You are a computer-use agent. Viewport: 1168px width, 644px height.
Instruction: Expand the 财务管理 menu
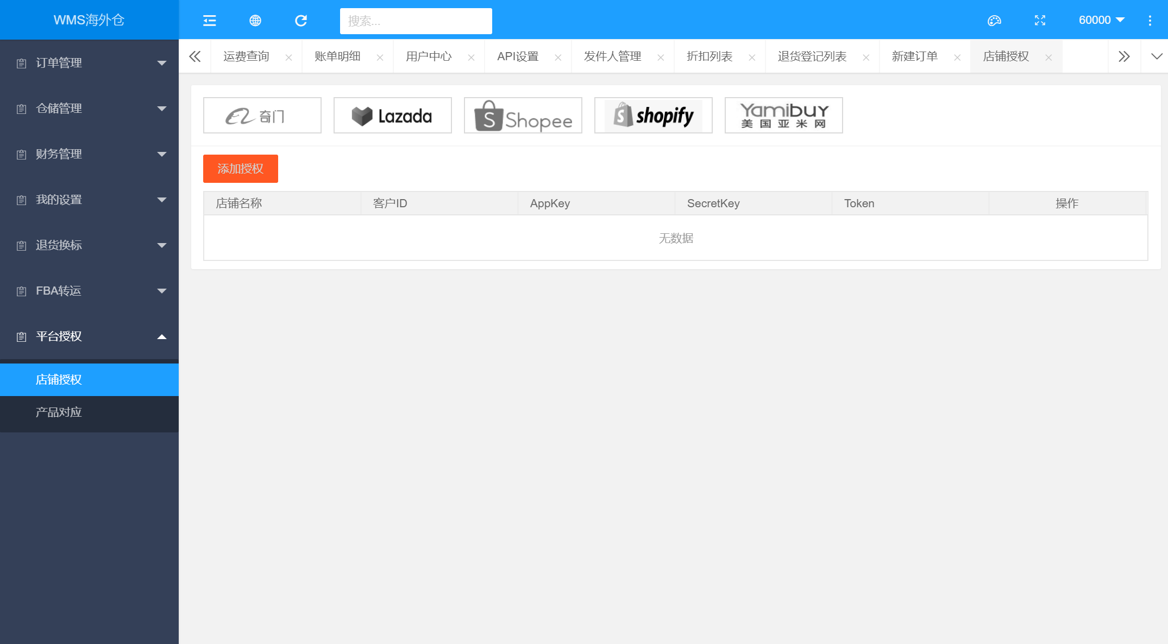pyautogui.click(x=89, y=154)
